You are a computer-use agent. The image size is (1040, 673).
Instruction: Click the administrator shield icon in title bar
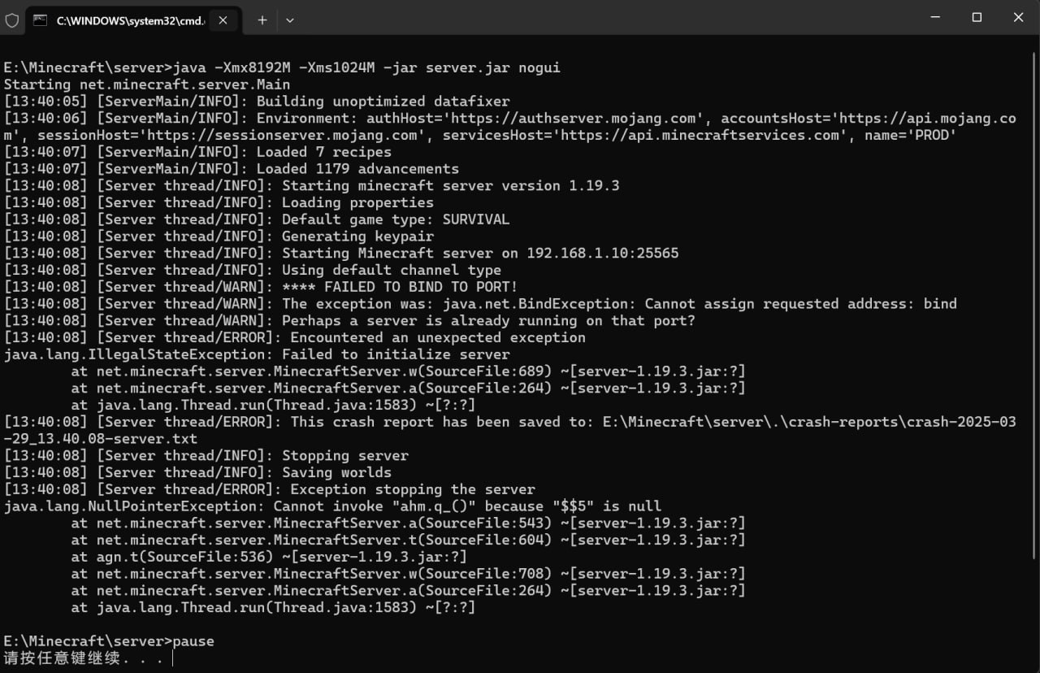[x=12, y=20]
